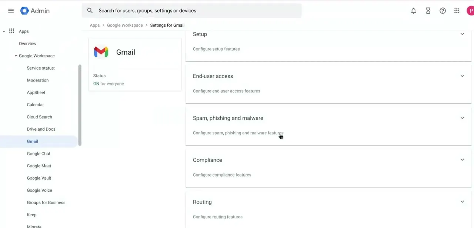Screen dimensions: 474x228
Task: Open Google Vault in the sidebar
Action: pos(39,178)
